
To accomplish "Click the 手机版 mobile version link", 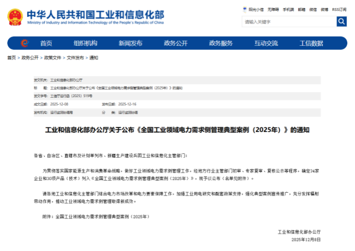I will coord(288,9).
